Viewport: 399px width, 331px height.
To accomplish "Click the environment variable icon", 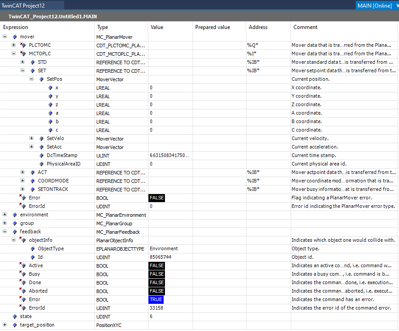I will (x=15, y=215).
